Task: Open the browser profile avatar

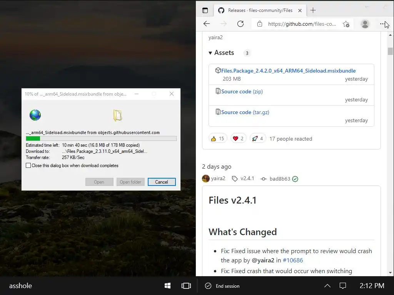Action: tap(365, 24)
